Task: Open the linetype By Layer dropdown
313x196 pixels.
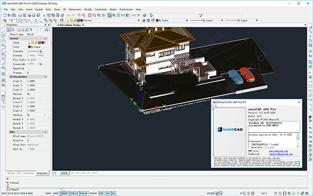Action: [222, 20]
